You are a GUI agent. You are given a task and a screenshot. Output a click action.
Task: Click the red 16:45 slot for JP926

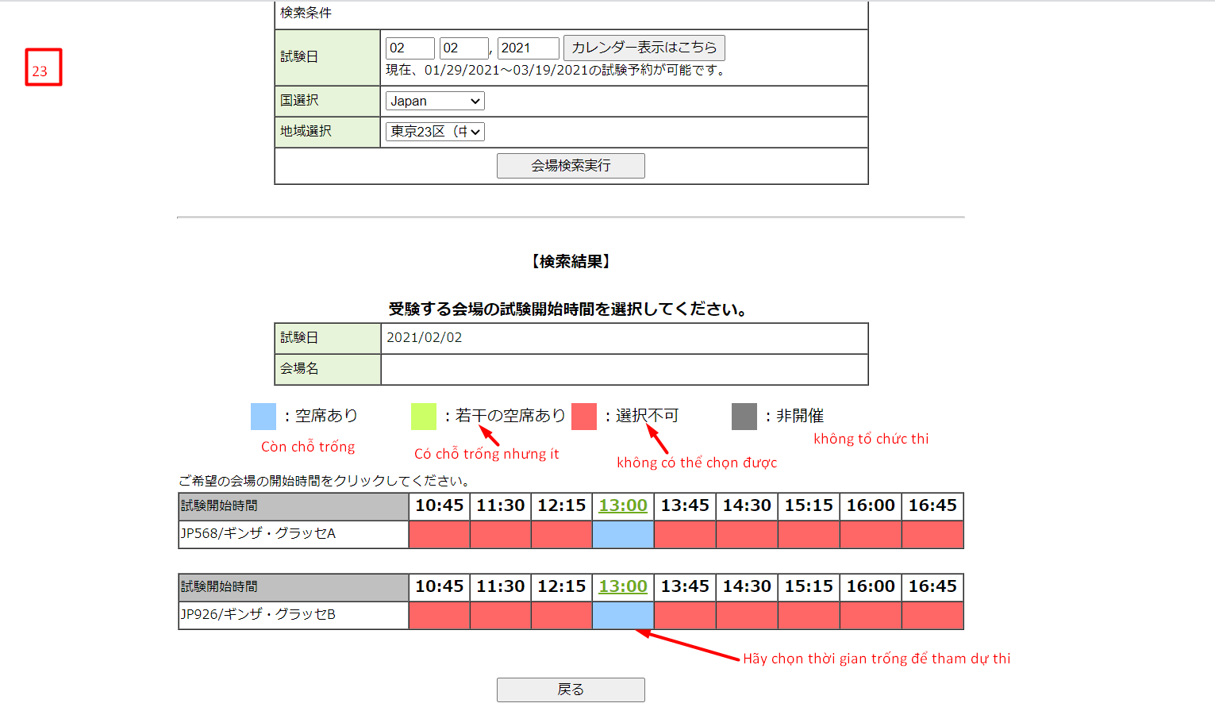tap(932, 616)
